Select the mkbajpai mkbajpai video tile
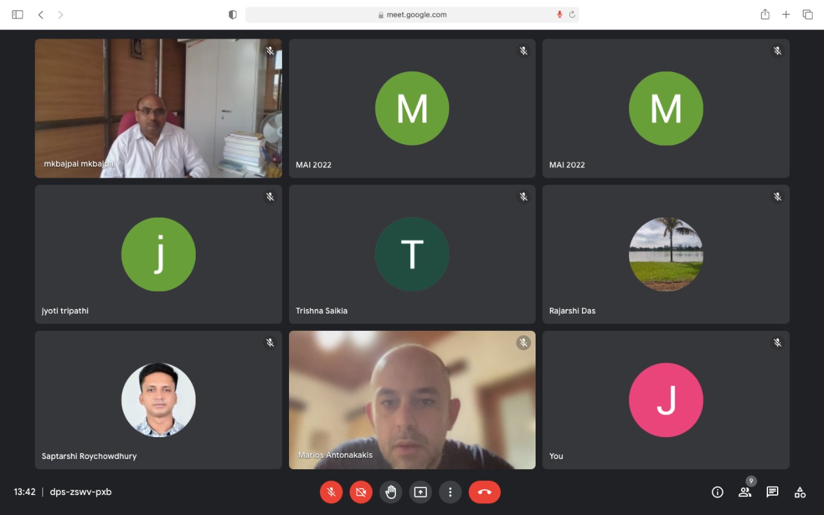Viewport: 824px width, 515px height. click(158, 108)
